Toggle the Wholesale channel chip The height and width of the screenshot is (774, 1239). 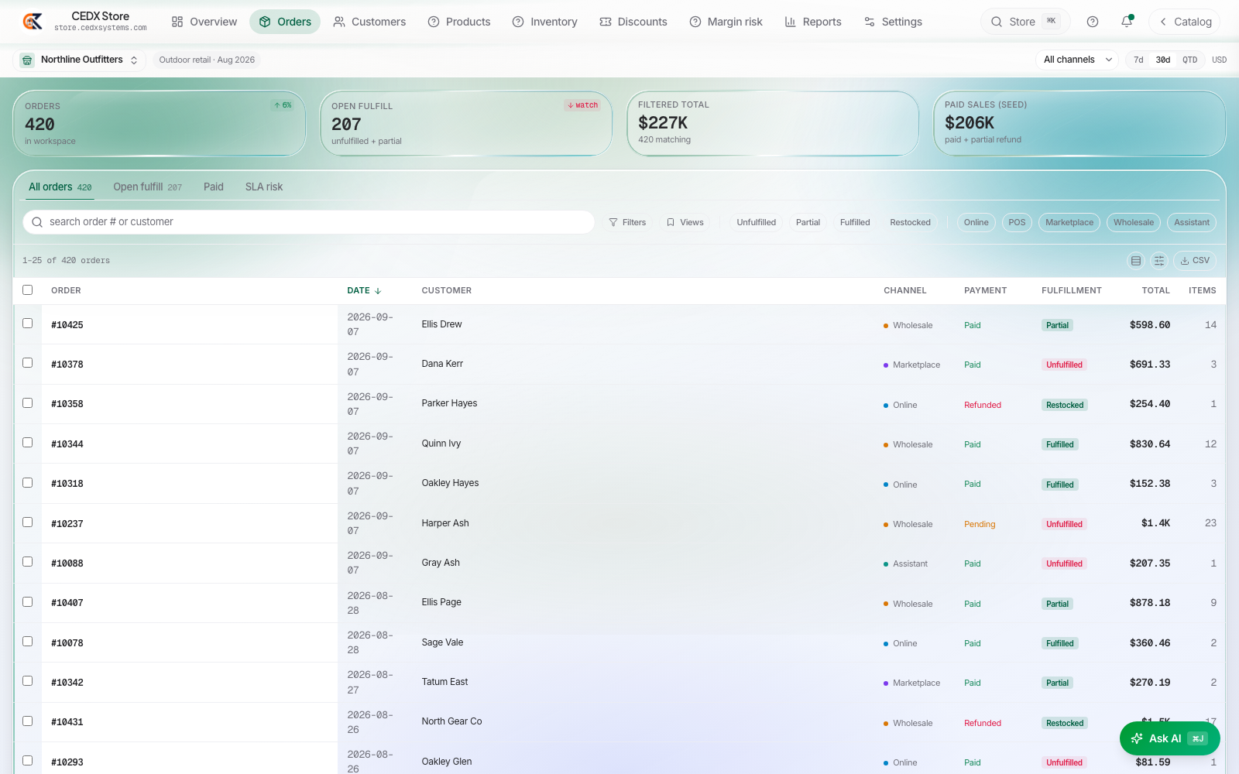1134,222
